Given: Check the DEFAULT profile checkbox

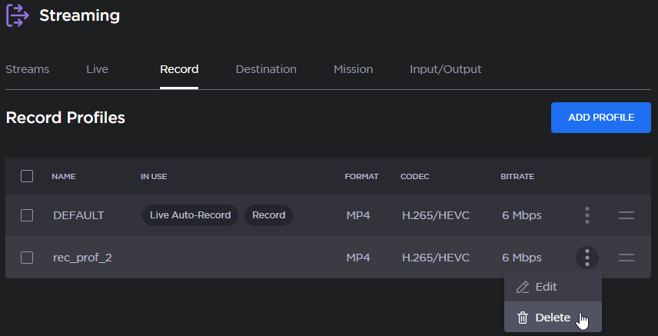Looking at the screenshot, I should (x=27, y=215).
